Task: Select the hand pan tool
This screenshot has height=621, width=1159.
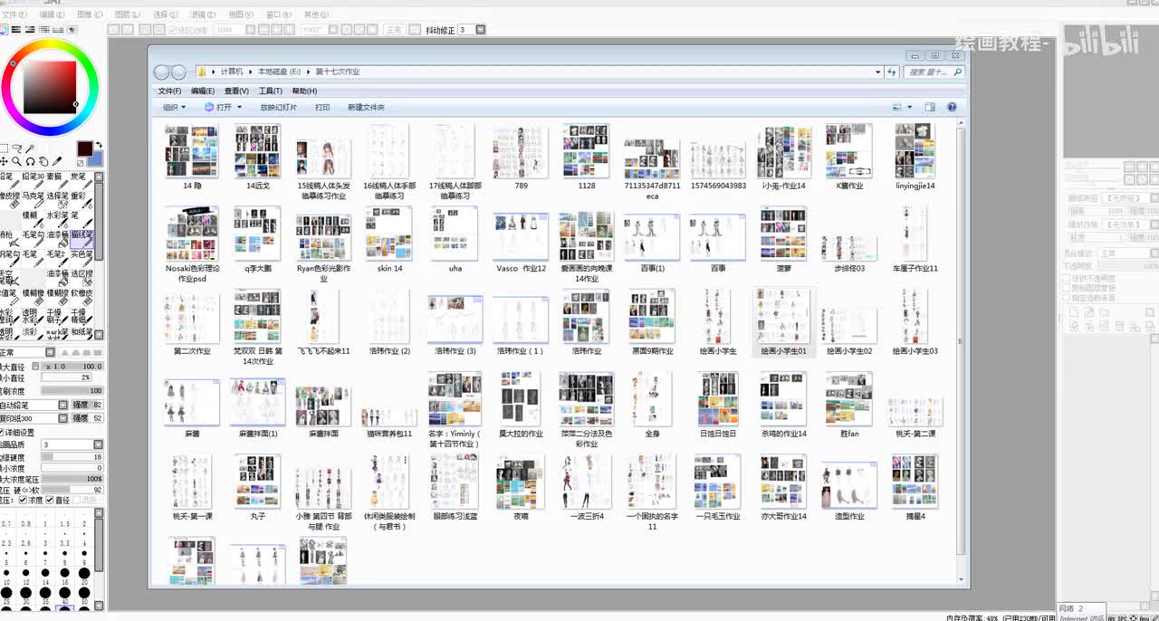Action: 43,161
